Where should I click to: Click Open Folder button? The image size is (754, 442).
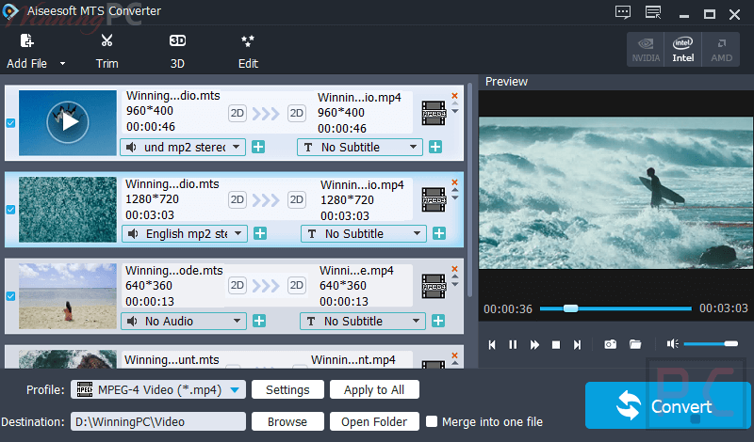[374, 422]
